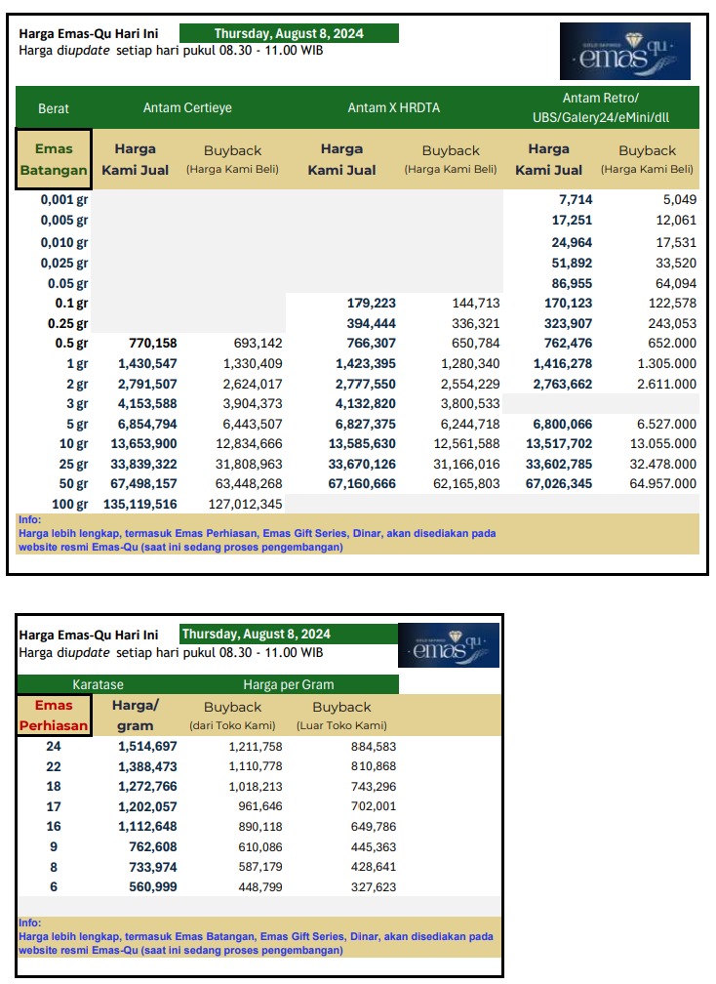Select the 0,001 gr row label
This screenshot has height=984, width=716.
coord(64,199)
